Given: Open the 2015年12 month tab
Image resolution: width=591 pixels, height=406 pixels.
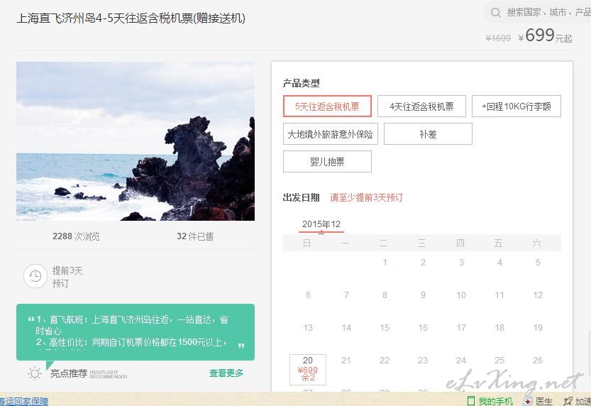Looking at the screenshot, I should (321, 224).
